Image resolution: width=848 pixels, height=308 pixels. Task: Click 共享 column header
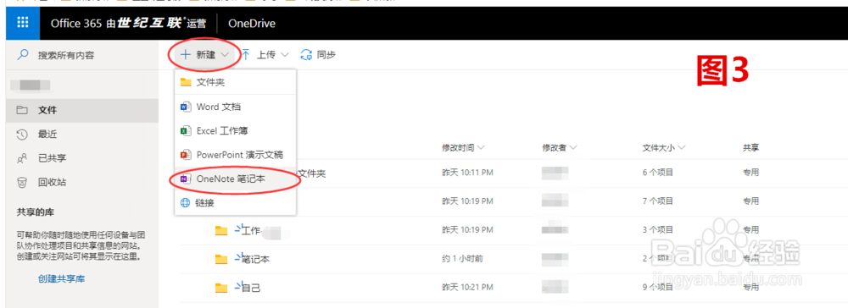click(750, 147)
